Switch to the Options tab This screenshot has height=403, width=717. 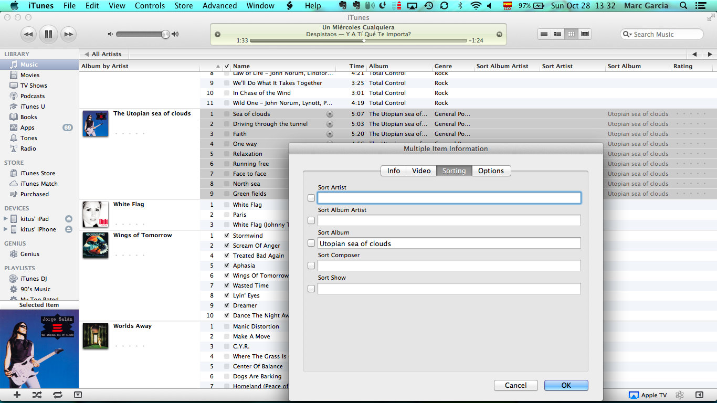tap(491, 171)
